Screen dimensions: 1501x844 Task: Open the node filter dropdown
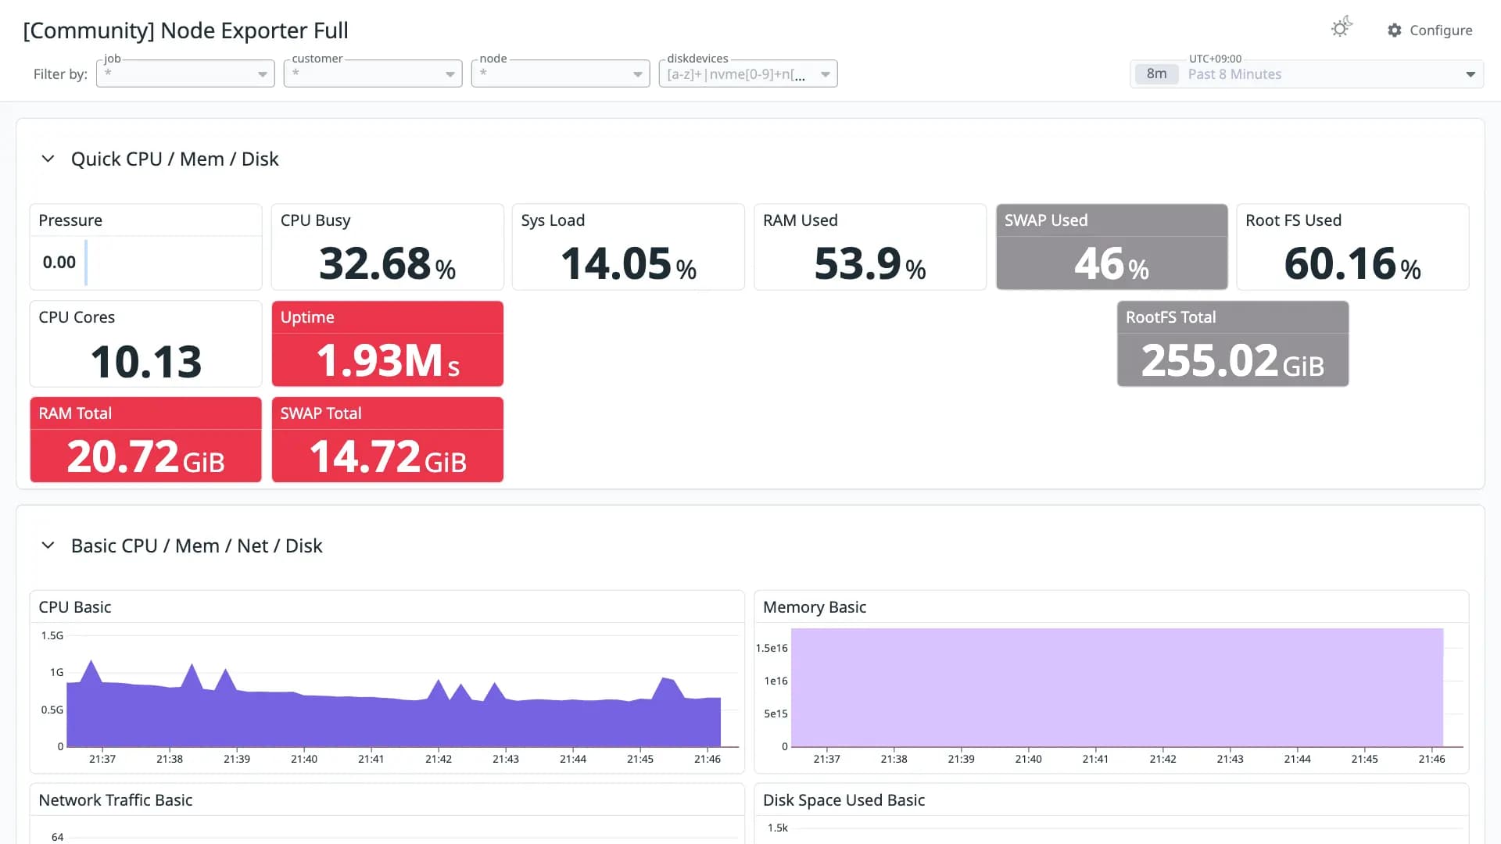pos(561,73)
